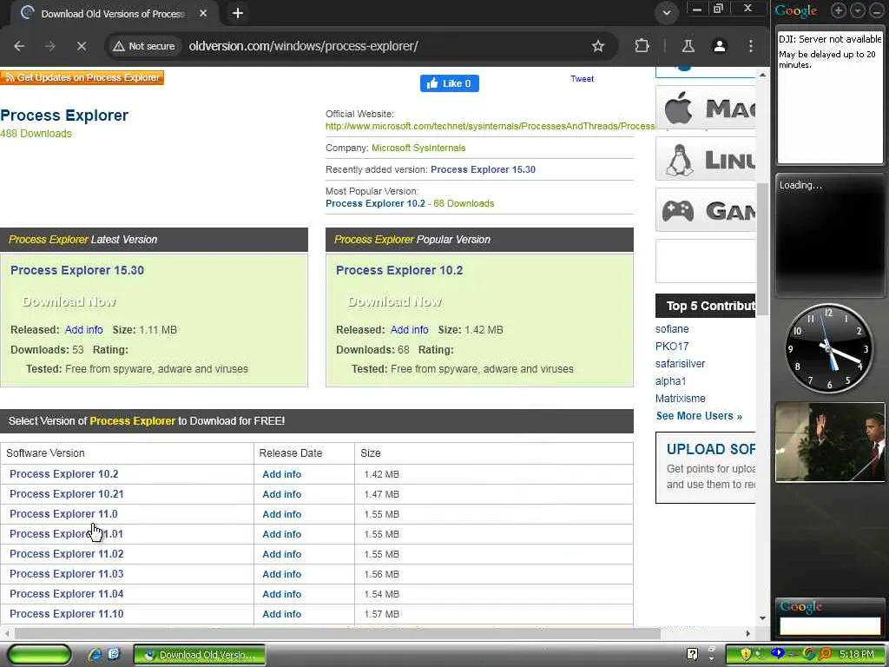889x667 pixels.
Task: Click the page's horizontal scrollbar thumb
Action: click(338, 633)
